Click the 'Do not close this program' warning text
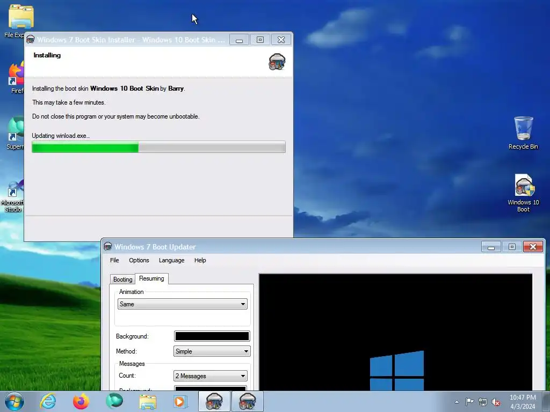550x412 pixels. [x=116, y=116]
